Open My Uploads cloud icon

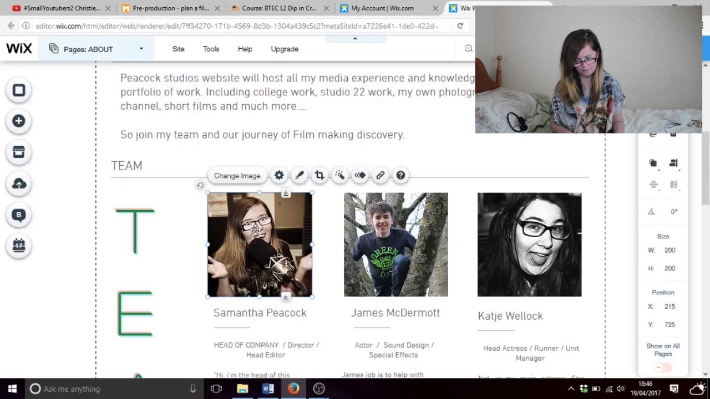point(19,183)
